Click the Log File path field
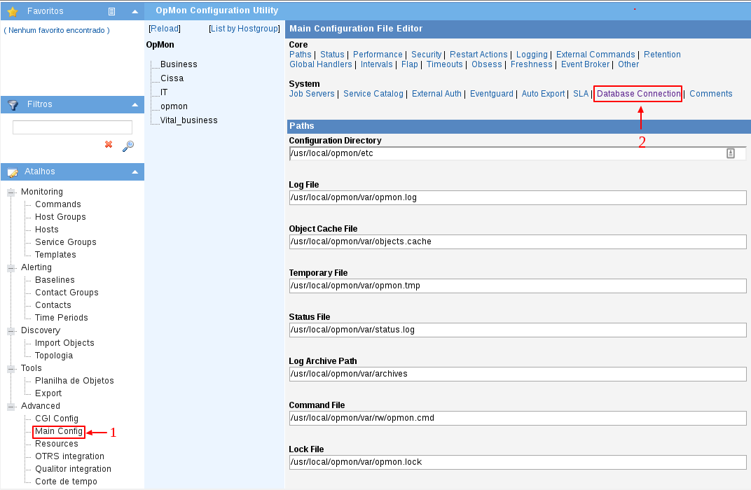751x490 pixels. tap(517, 197)
